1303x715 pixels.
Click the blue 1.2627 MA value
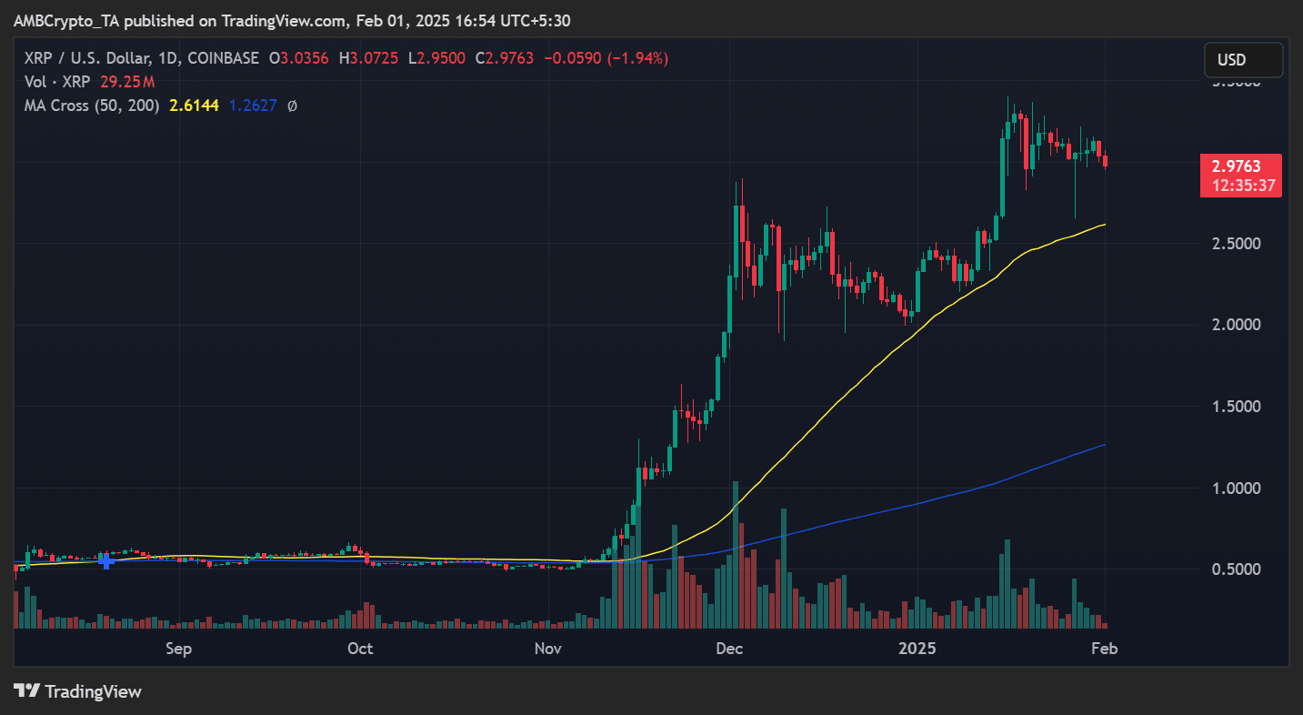click(252, 106)
